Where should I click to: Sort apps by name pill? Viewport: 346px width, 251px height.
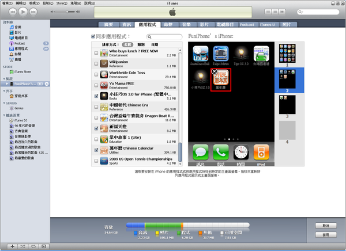tap(127, 45)
